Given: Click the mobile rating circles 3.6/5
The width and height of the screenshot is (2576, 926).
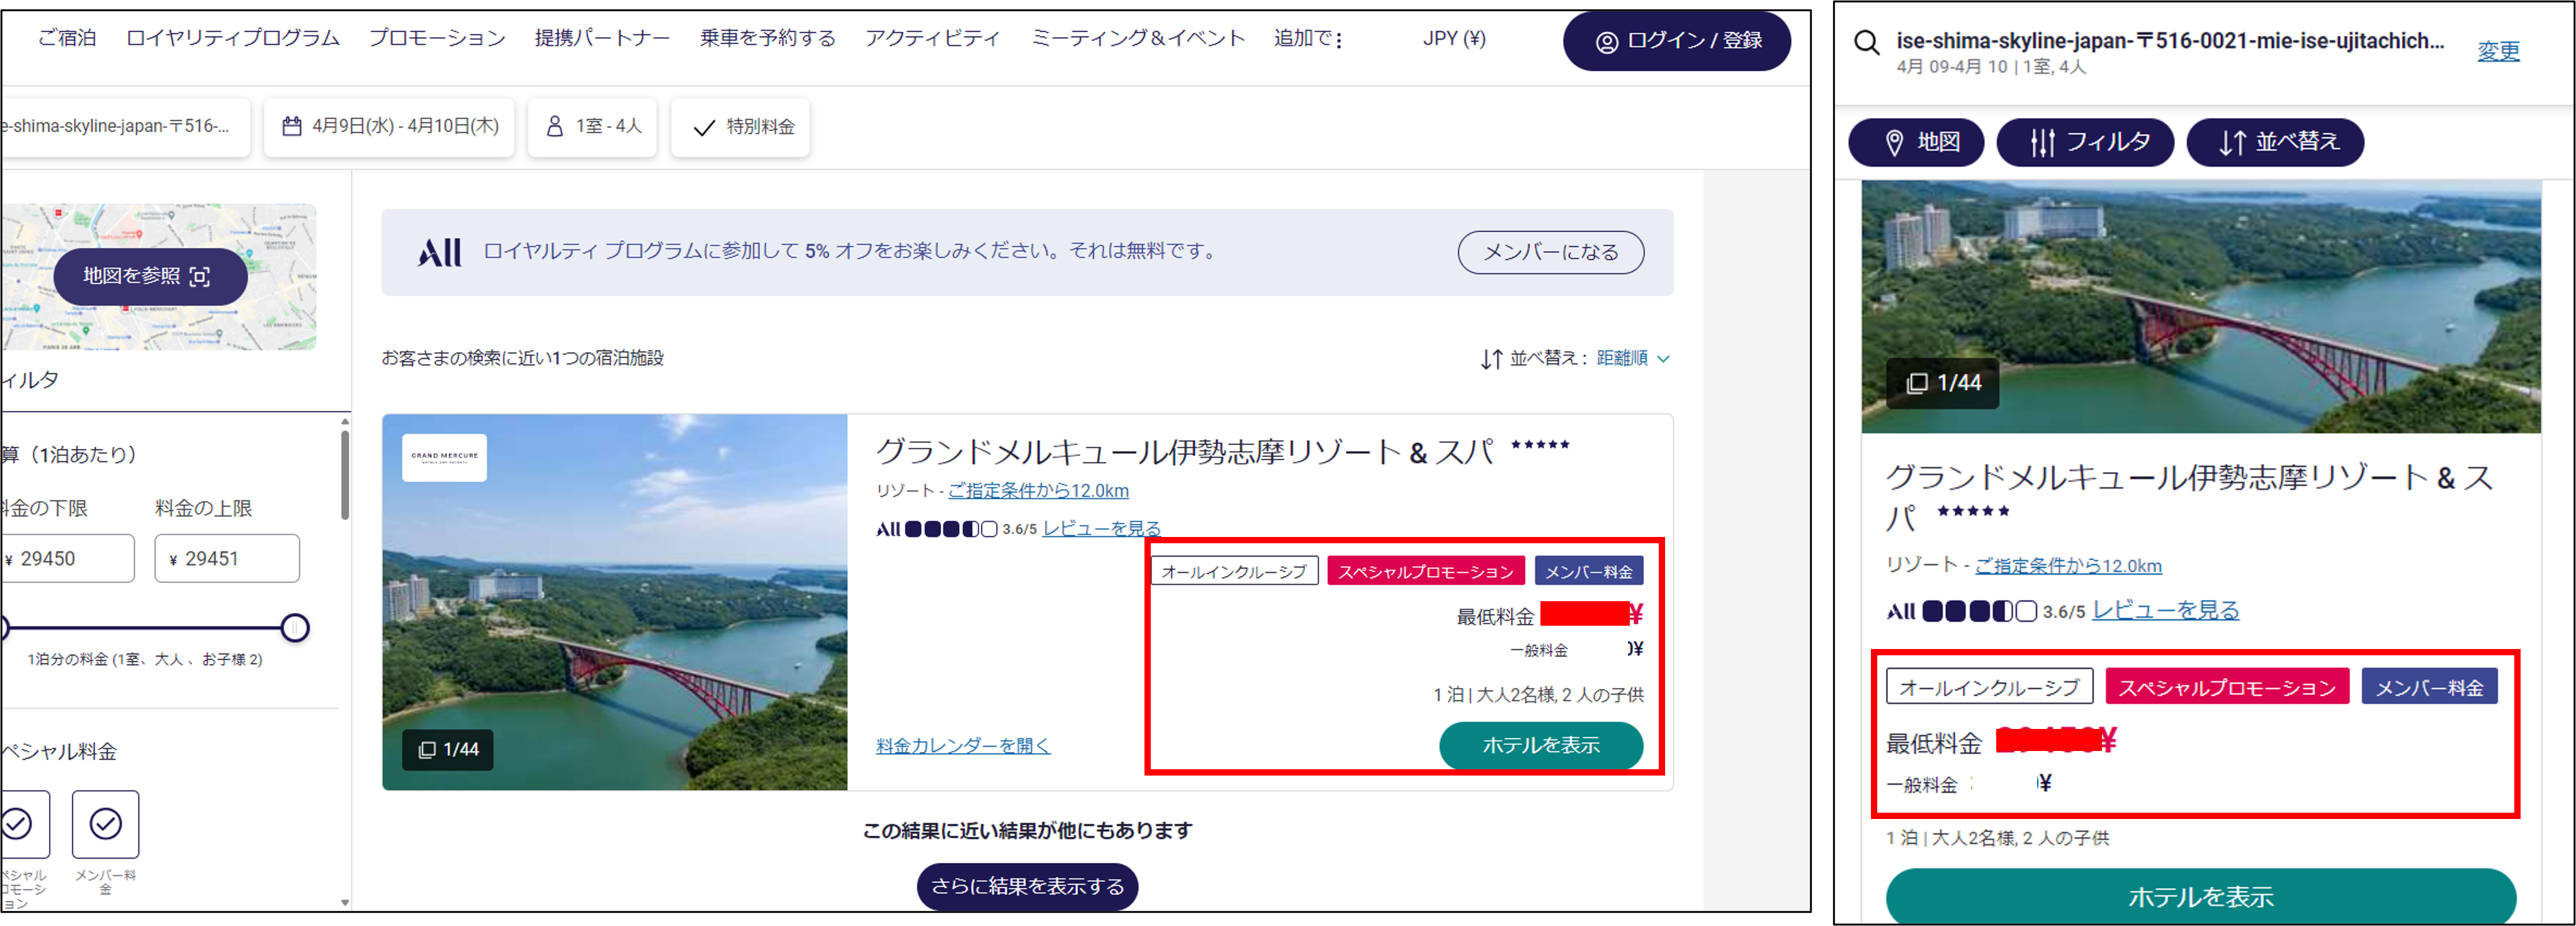Looking at the screenshot, I should pos(1979,611).
